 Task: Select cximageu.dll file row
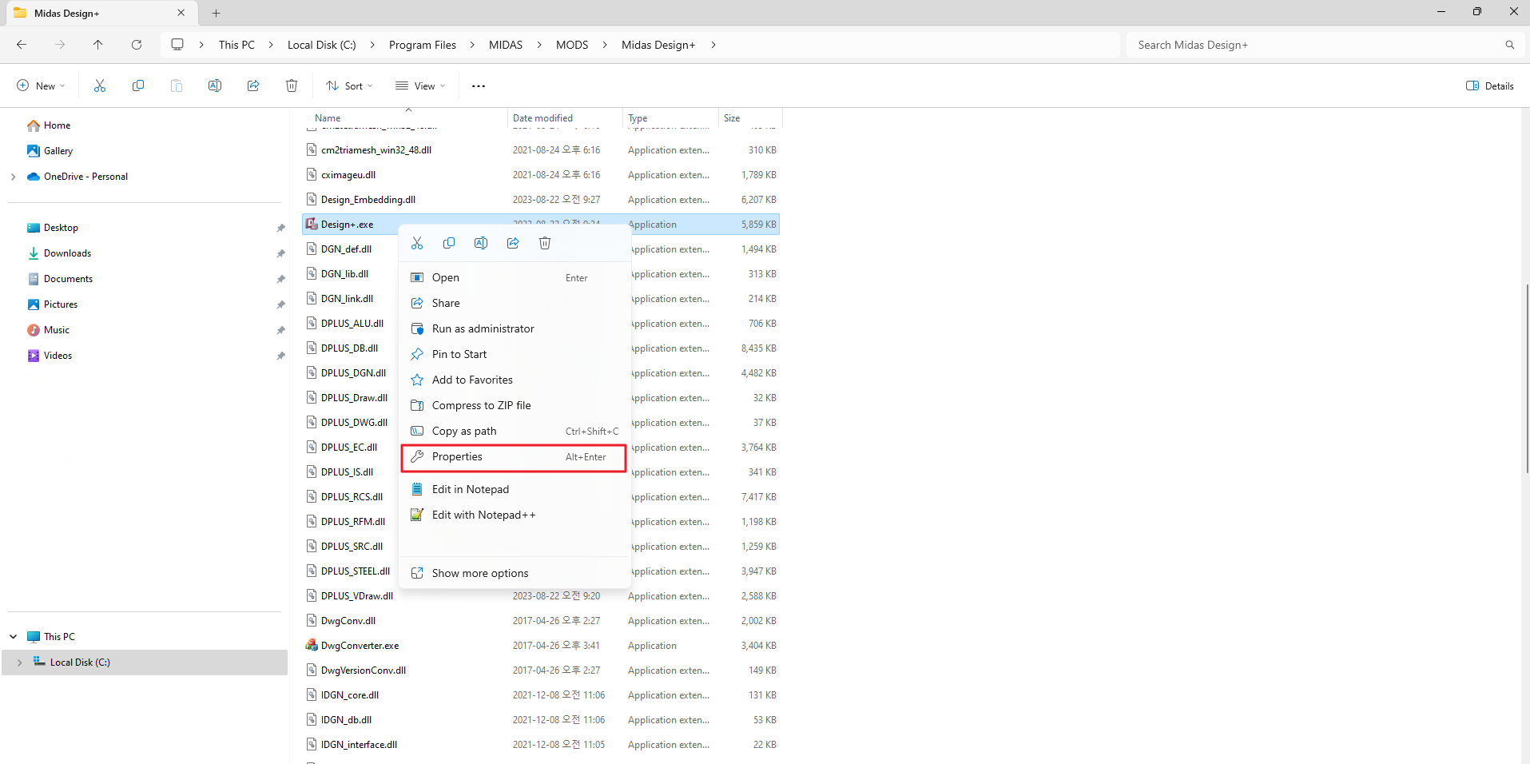(x=541, y=175)
